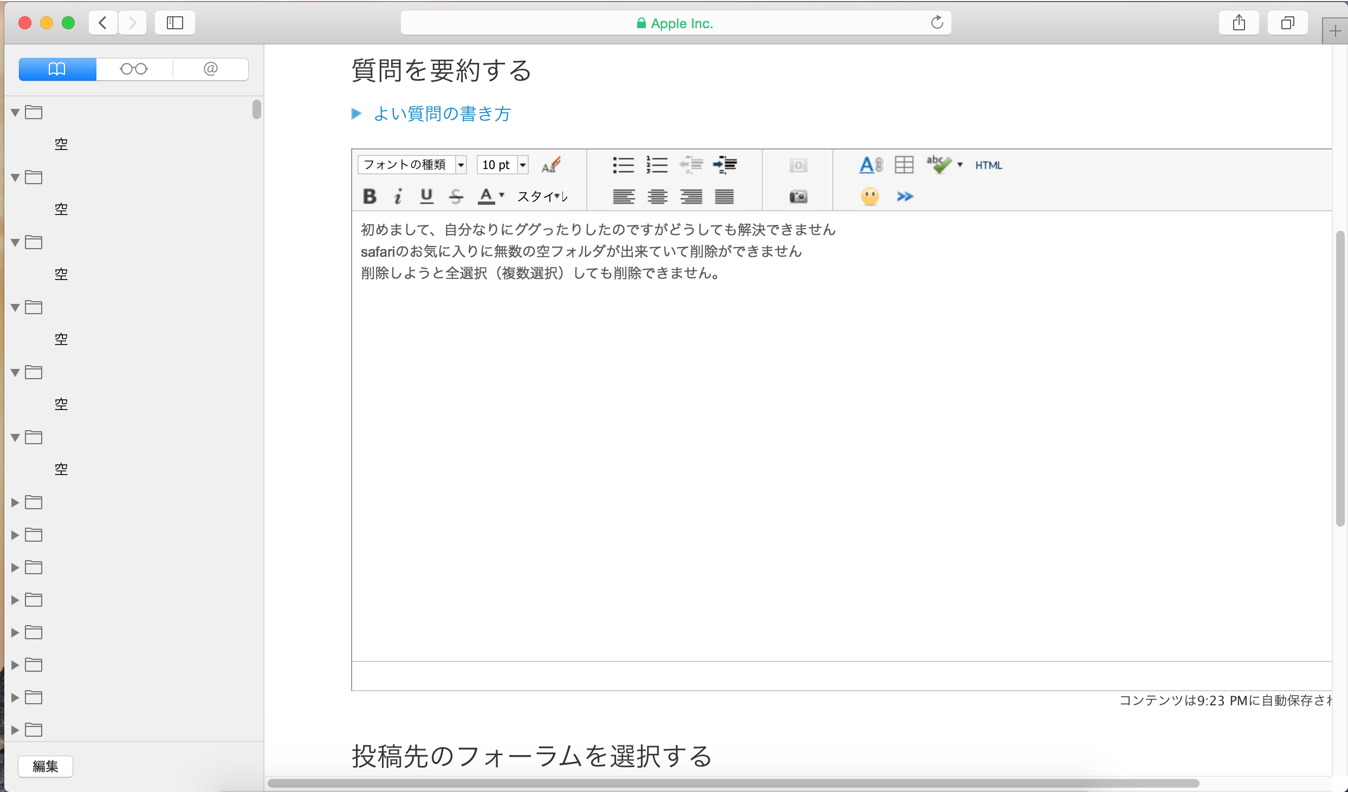This screenshot has width=1348, height=792.
Task: Click the spell check abc icon
Action: pos(938,165)
